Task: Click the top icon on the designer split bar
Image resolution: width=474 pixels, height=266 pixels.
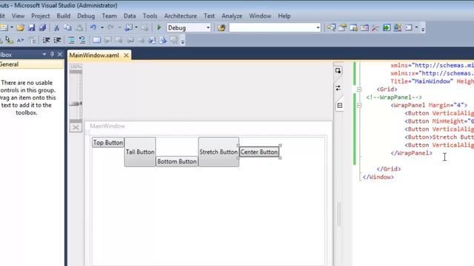Action: pyautogui.click(x=338, y=71)
